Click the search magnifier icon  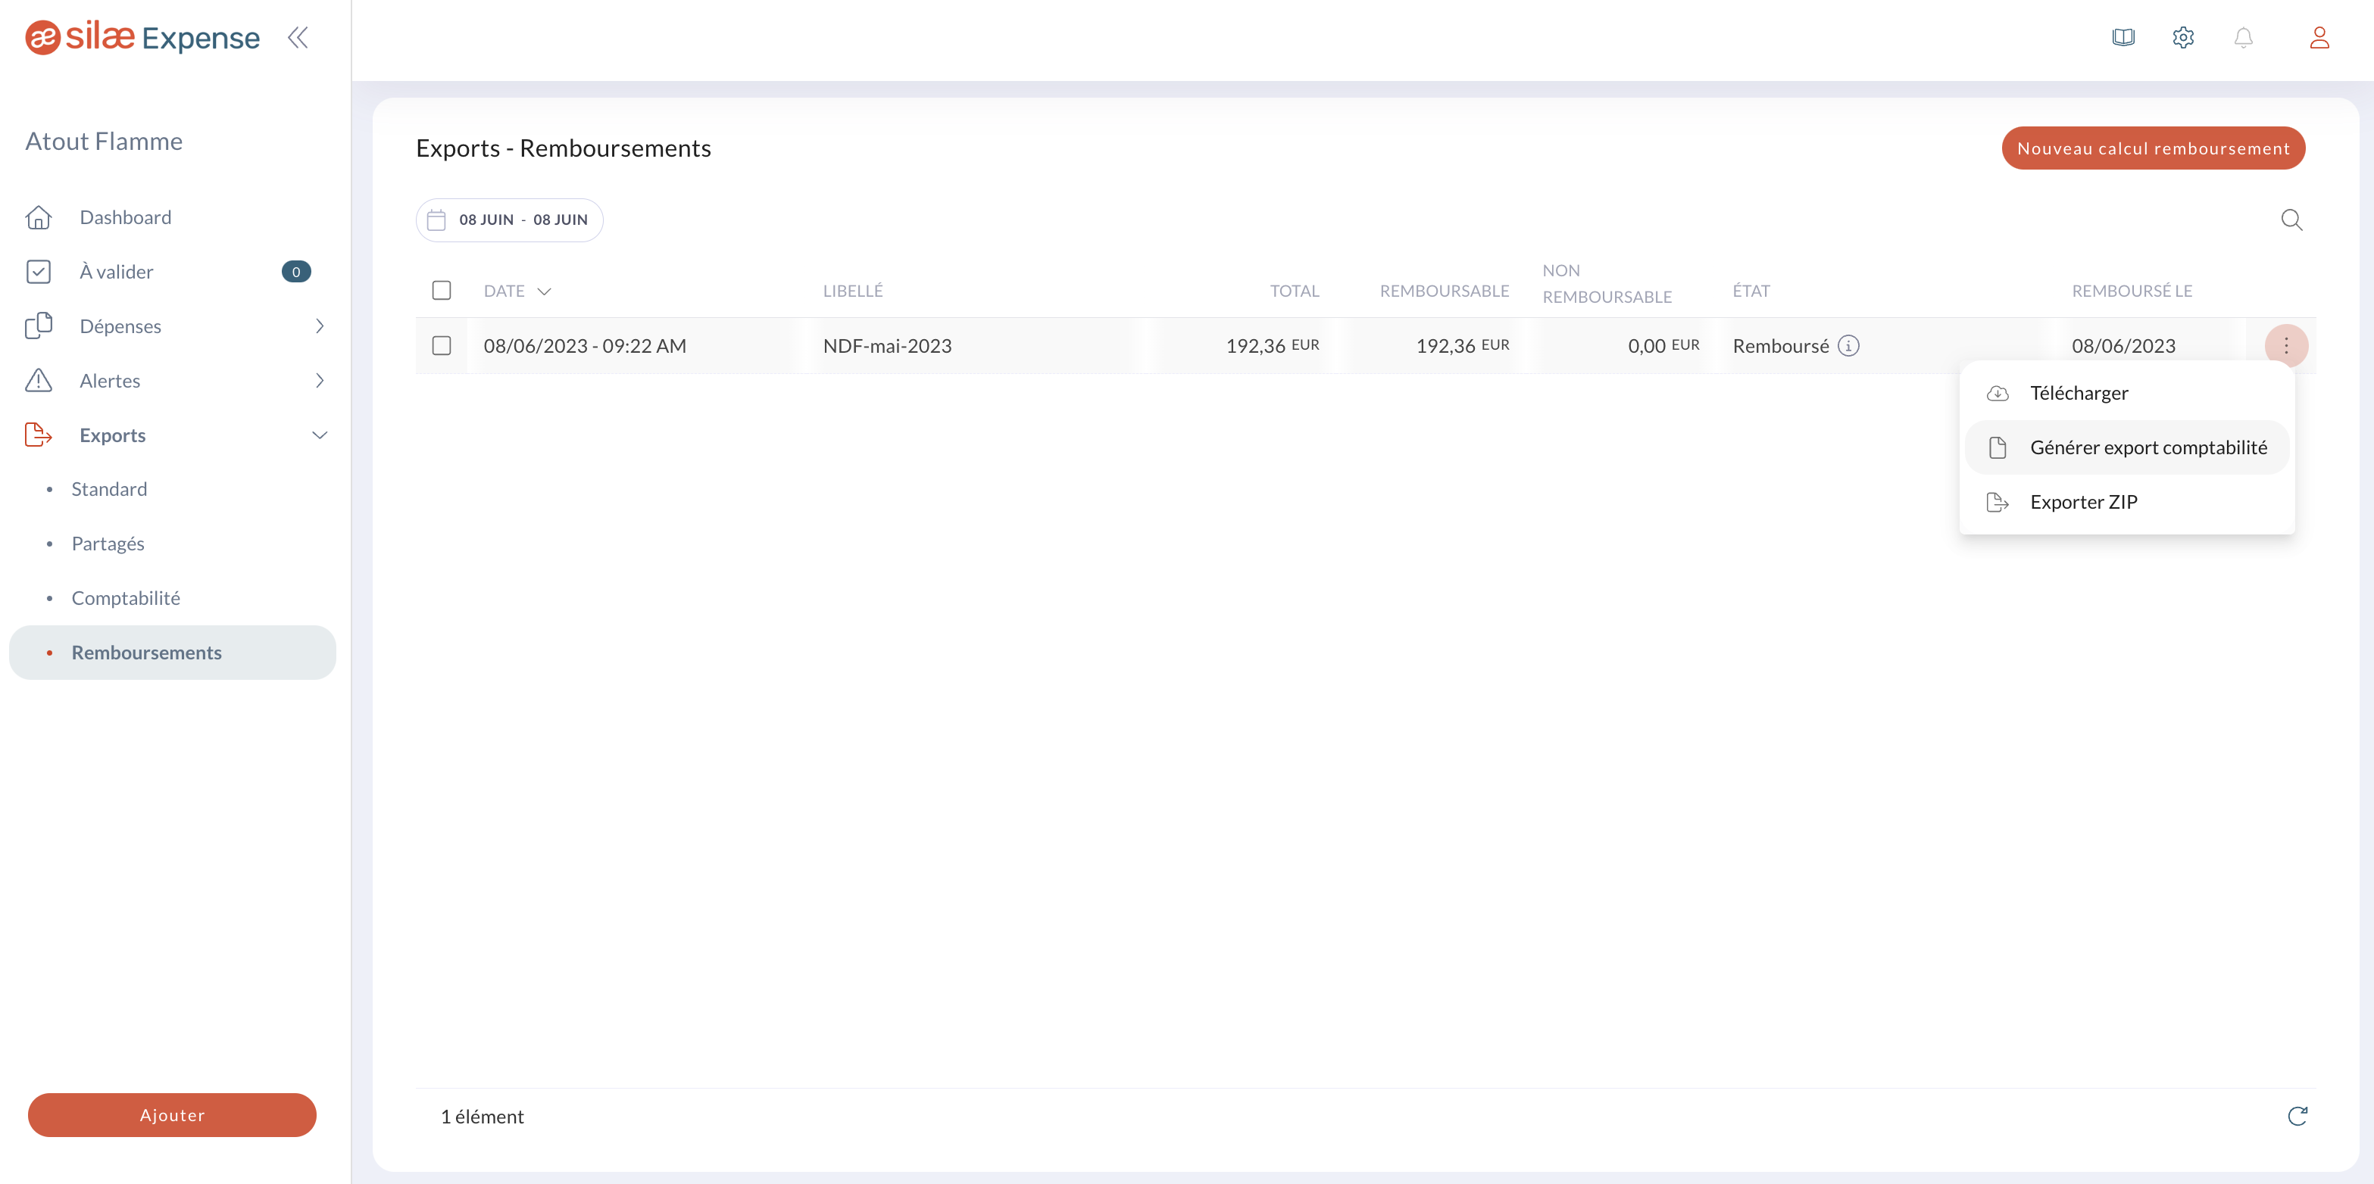pos(2292,220)
